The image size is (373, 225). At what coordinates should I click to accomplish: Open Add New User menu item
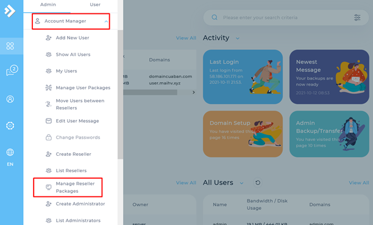[73, 38]
